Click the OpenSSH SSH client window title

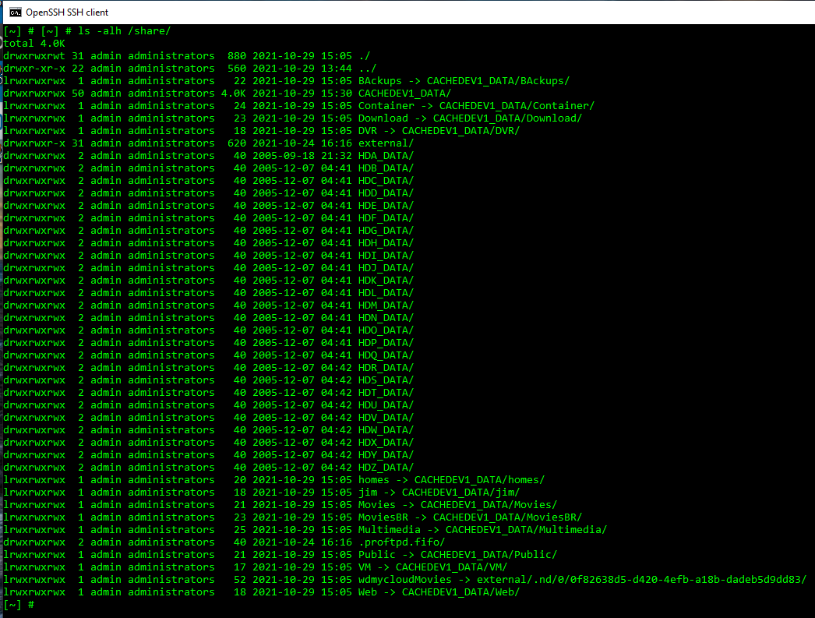click(x=67, y=12)
